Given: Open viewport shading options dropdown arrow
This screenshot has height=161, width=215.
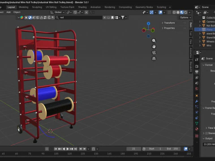Looking at the screenshot, I should (189, 13).
